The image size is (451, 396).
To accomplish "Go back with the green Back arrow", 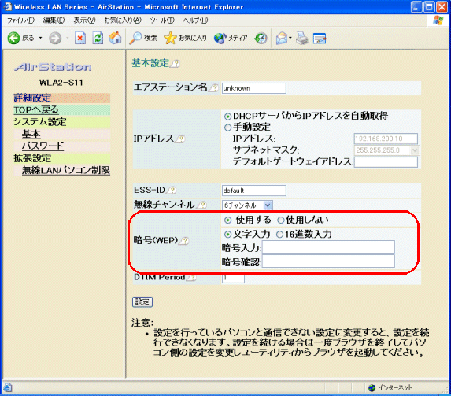I will point(13,38).
